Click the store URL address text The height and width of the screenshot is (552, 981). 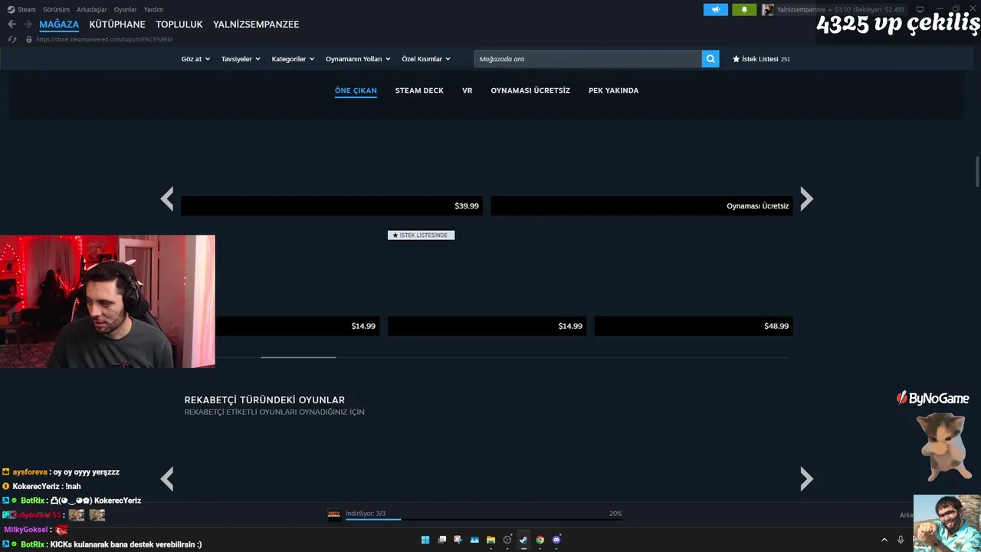tap(103, 39)
